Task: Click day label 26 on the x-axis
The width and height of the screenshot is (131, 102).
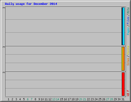Action: click(104, 99)
